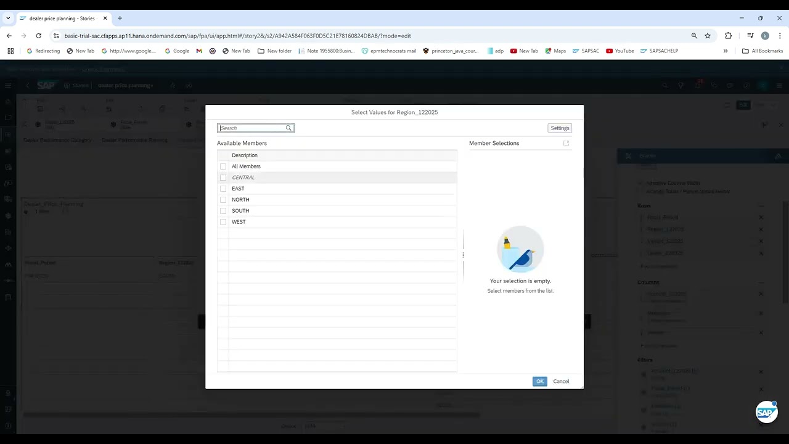Screen dimensions: 789x444
Task: Open the Note 1955800:Busin... bookmark
Action: (327, 51)
